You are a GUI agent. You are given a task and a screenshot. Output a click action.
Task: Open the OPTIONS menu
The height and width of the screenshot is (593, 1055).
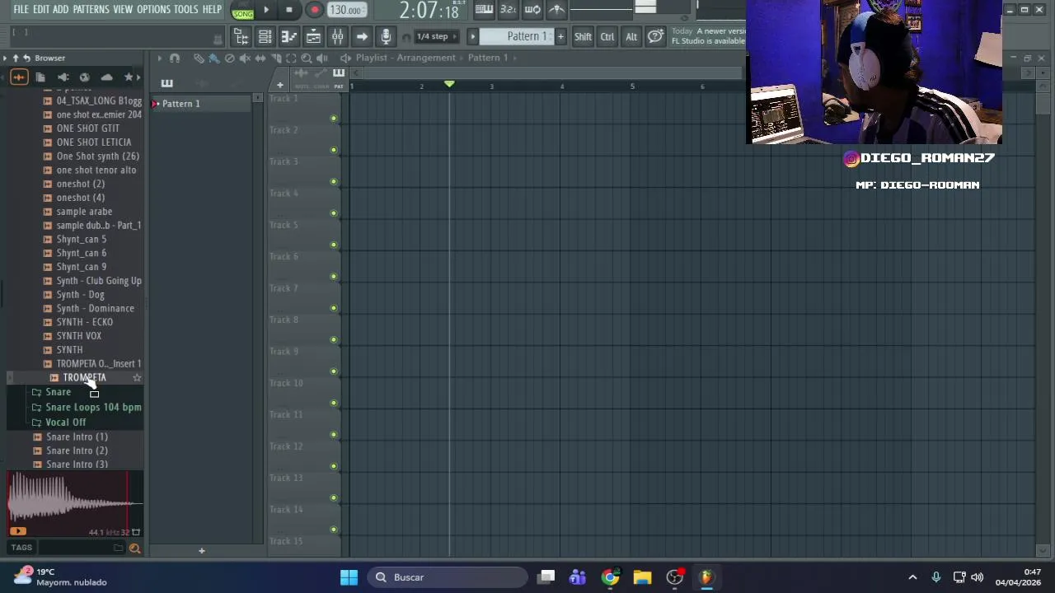point(153,10)
